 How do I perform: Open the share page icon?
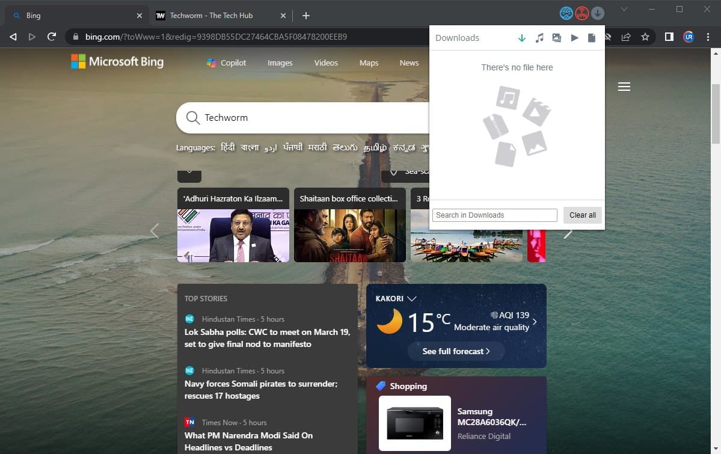pos(626,37)
